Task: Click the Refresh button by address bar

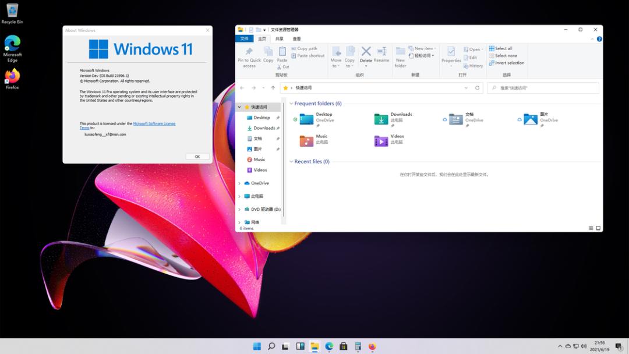Action: [477, 88]
